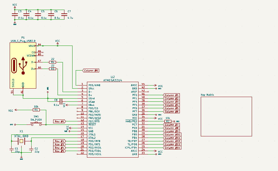Select the Key Matrix hierarchical sheet
This screenshot has width=278, height=171.
point(226,116)
